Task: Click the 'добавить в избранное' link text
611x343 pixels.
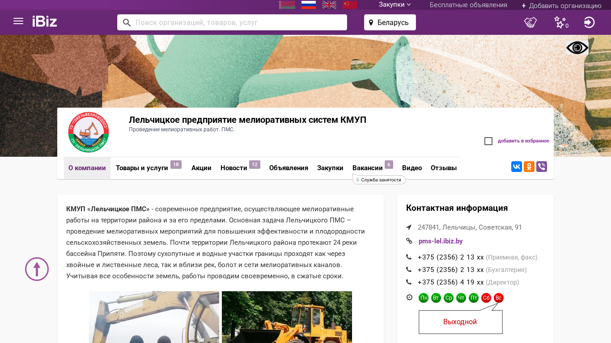Action: 523,141
